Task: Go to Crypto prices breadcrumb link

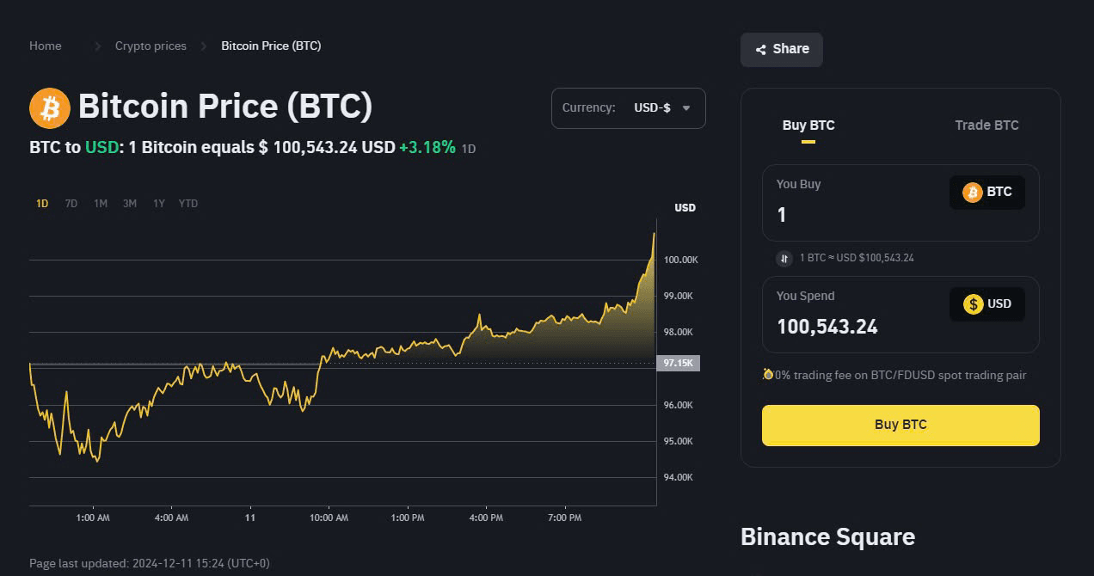Action: [x=151, y=46]
